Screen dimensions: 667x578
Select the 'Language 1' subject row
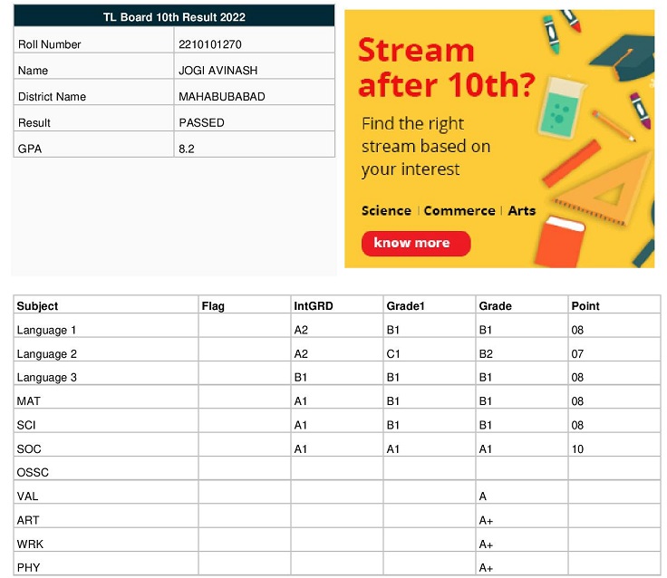(337, 326)
